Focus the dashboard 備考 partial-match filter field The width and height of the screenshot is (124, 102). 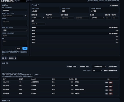tap(38, 24)
